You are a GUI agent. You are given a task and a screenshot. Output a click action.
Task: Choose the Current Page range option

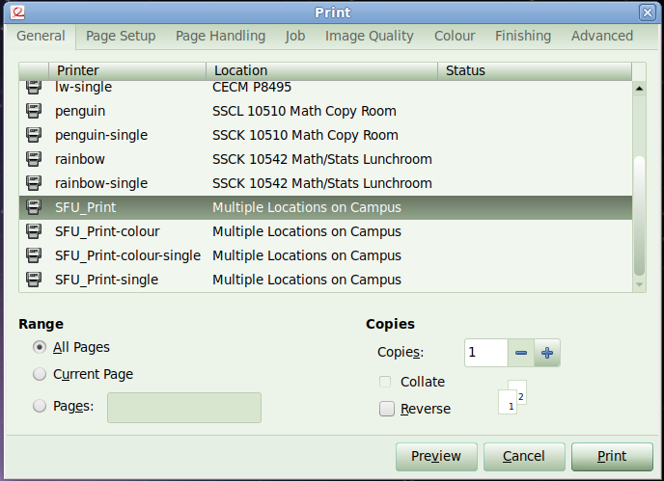point(40,374)
